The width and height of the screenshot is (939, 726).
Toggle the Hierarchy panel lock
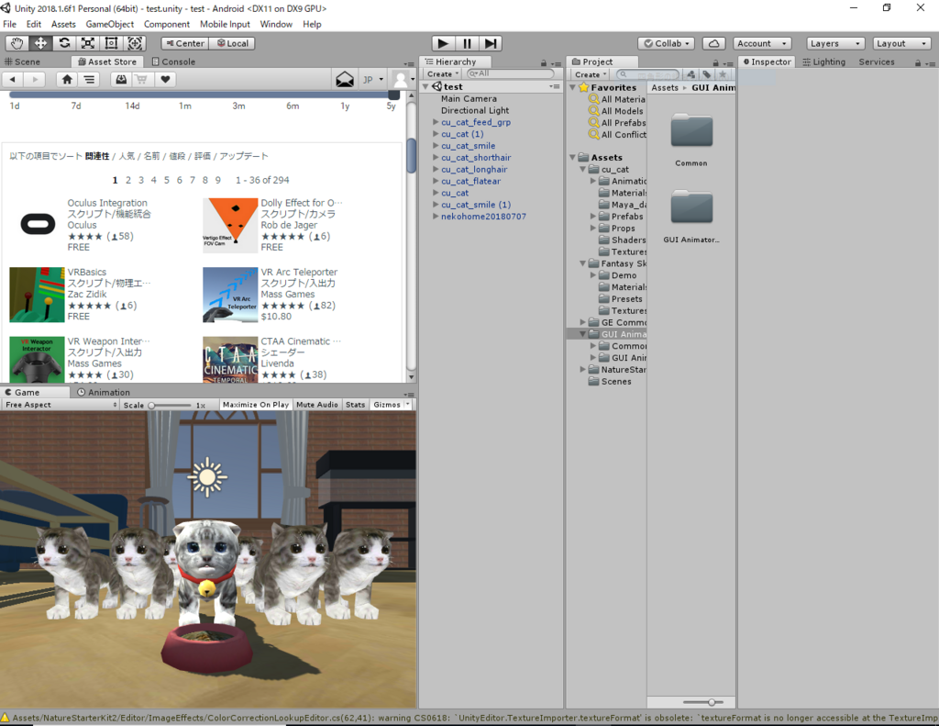coord(544,63)
